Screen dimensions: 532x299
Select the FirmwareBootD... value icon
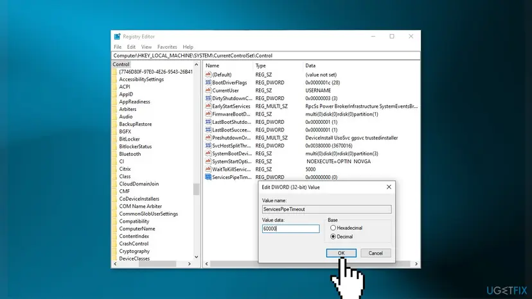208,114
